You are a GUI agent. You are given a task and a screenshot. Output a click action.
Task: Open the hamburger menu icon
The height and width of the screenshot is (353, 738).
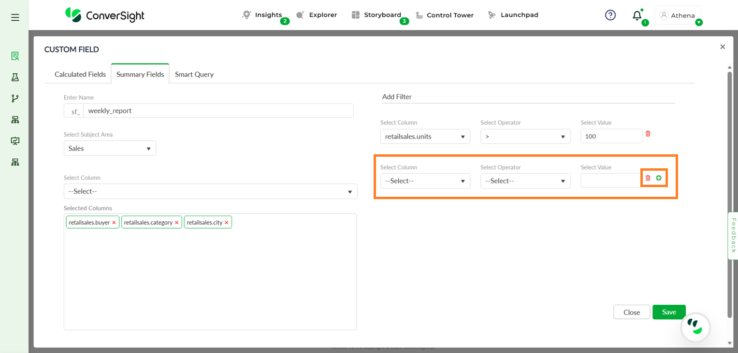tap(15, 17)
